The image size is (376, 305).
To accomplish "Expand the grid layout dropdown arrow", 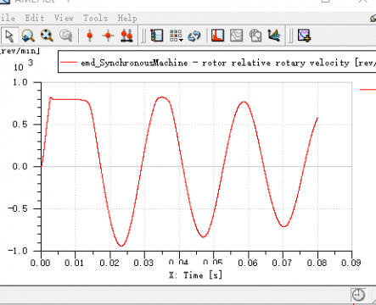I will coord(181,40).
